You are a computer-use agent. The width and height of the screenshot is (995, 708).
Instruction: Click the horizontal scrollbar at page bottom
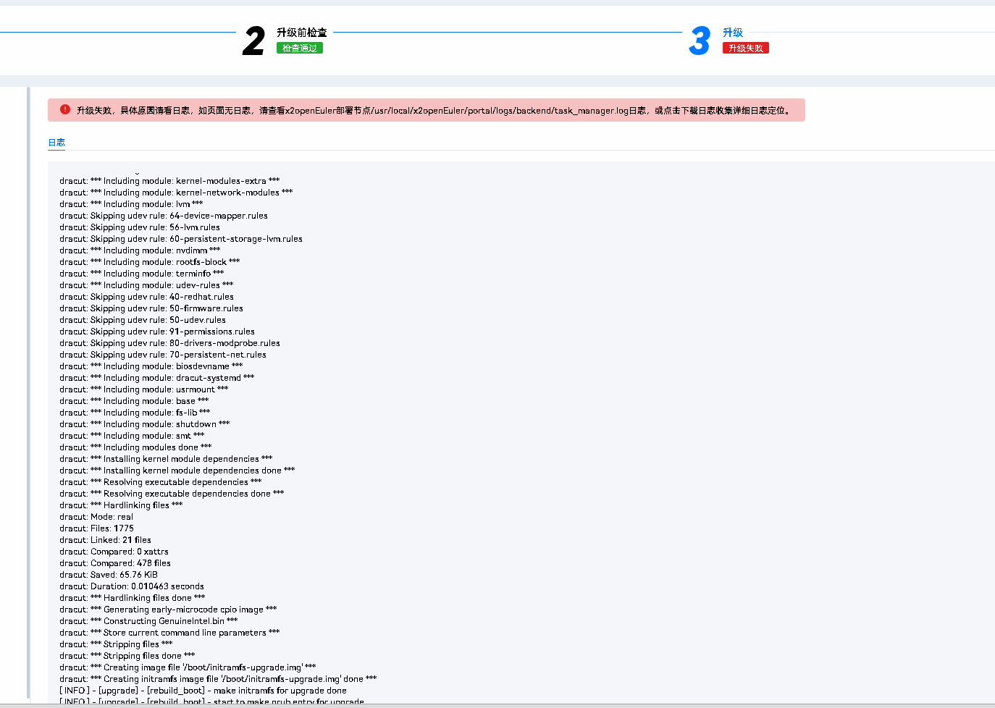(497, 705)
